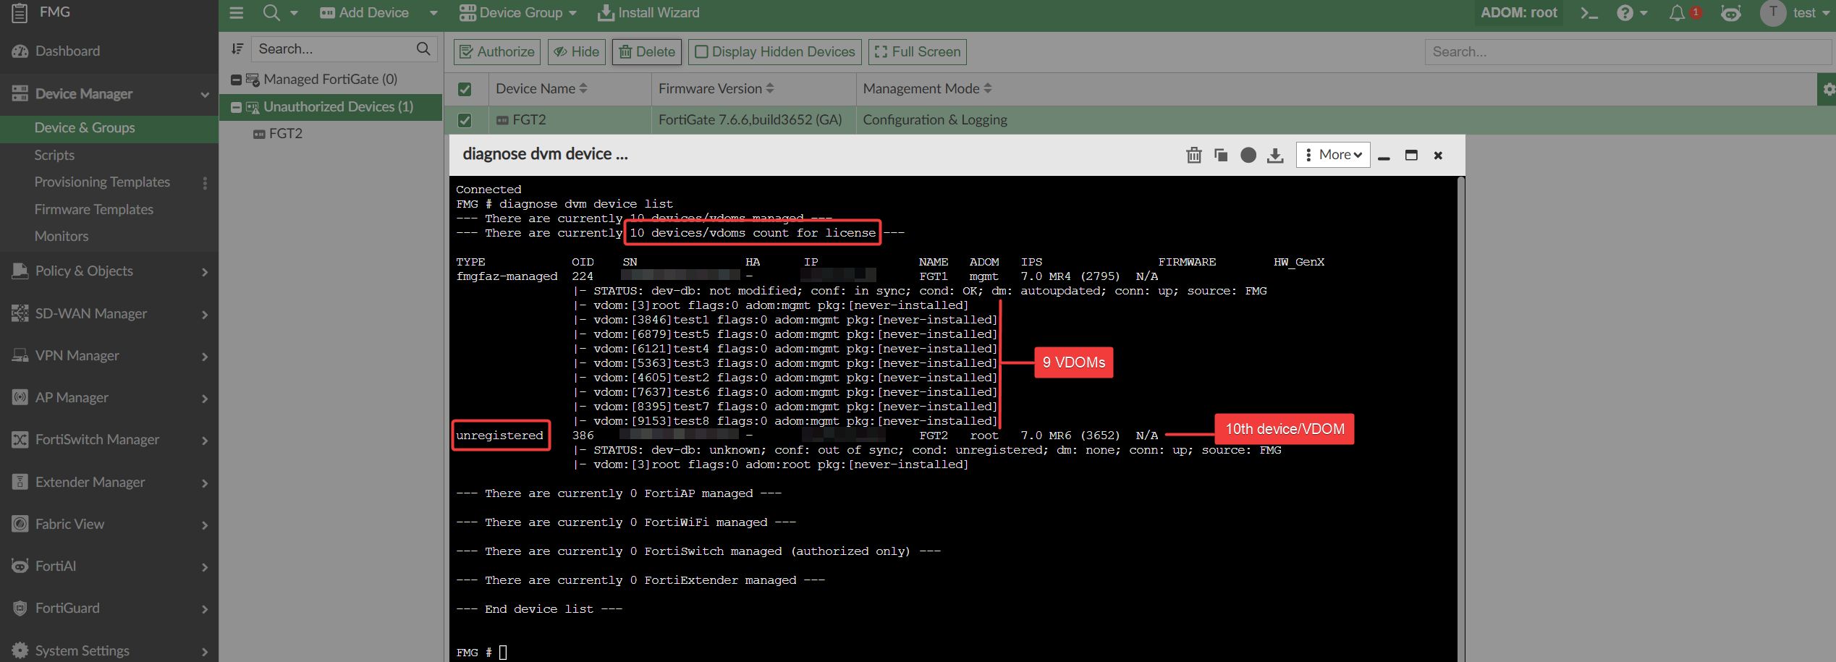Viewport: 1836px width, 662px height.
Task: Expand the FortiSwitch Manager chevron
Action: [205, 441]
